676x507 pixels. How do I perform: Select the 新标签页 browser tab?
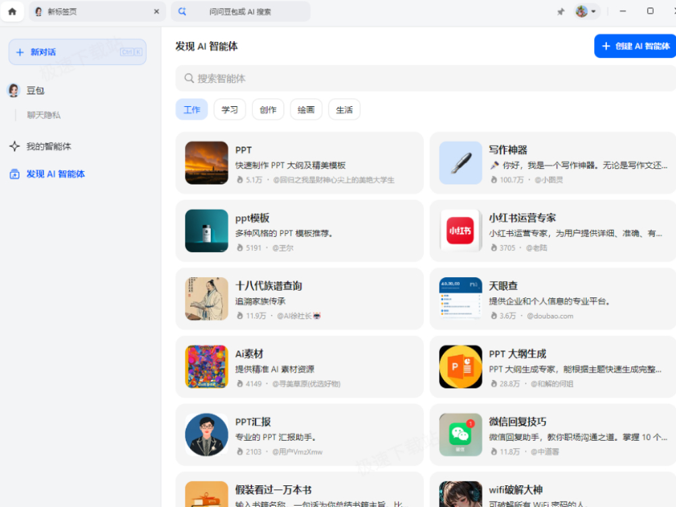pyautogui.click(x=97, y=11)
